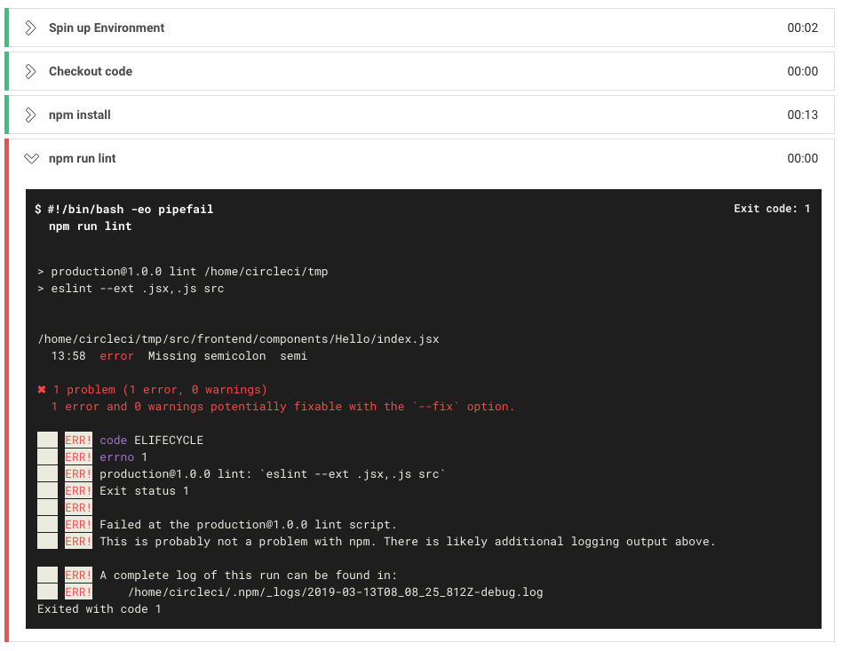Expand the Spin up Environment step chevron

pyautogui.click(x=31, y=28)
